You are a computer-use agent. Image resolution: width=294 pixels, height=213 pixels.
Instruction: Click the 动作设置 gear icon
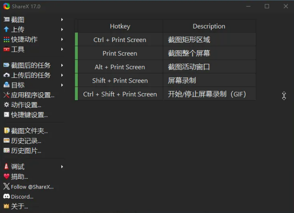[x=7, y=105]
